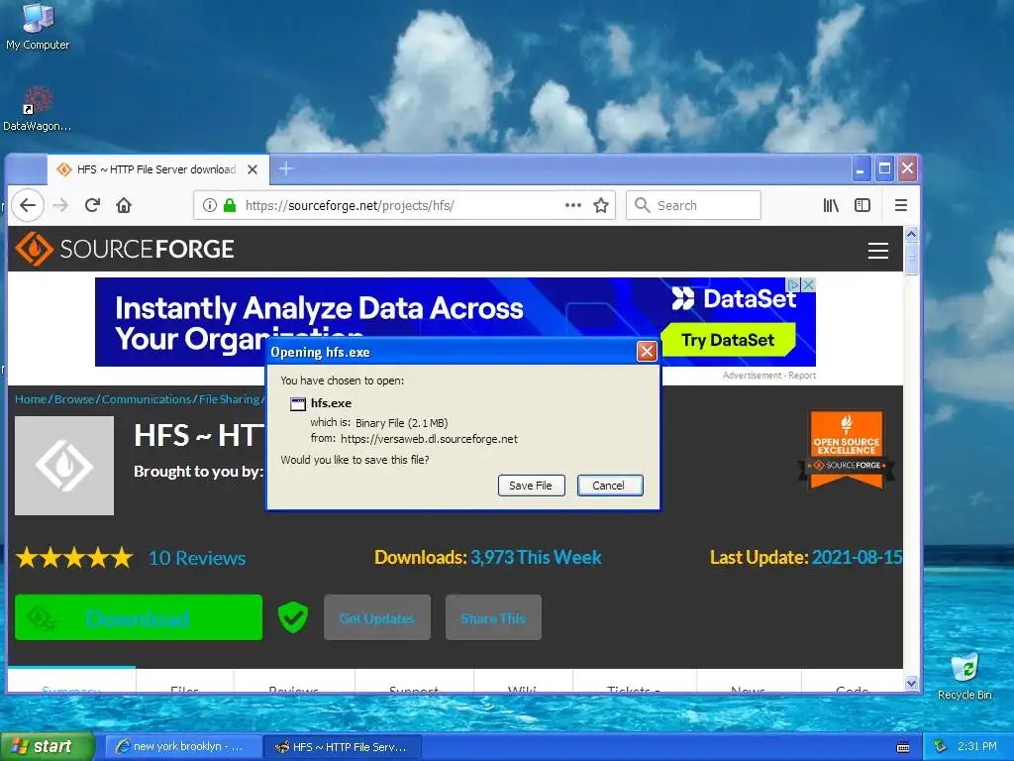1014x761 pixels.
Task: Click the 3,973 This Week downloads link
Action: point(536,557)
